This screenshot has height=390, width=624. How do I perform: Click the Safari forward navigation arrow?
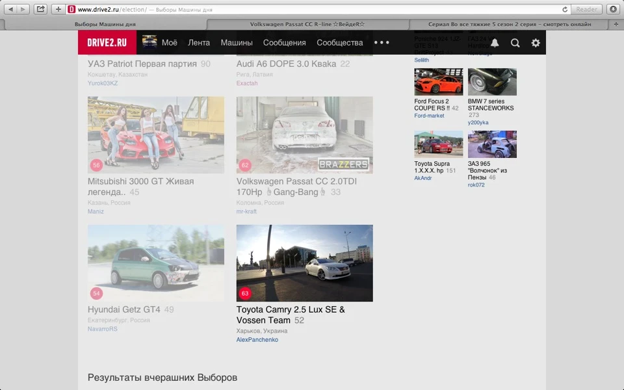(x=23, y=9)
